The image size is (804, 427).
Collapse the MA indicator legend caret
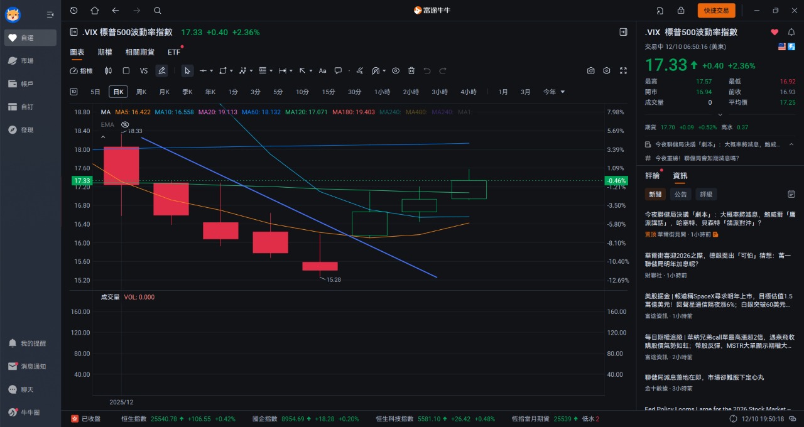tap(104, 136)
